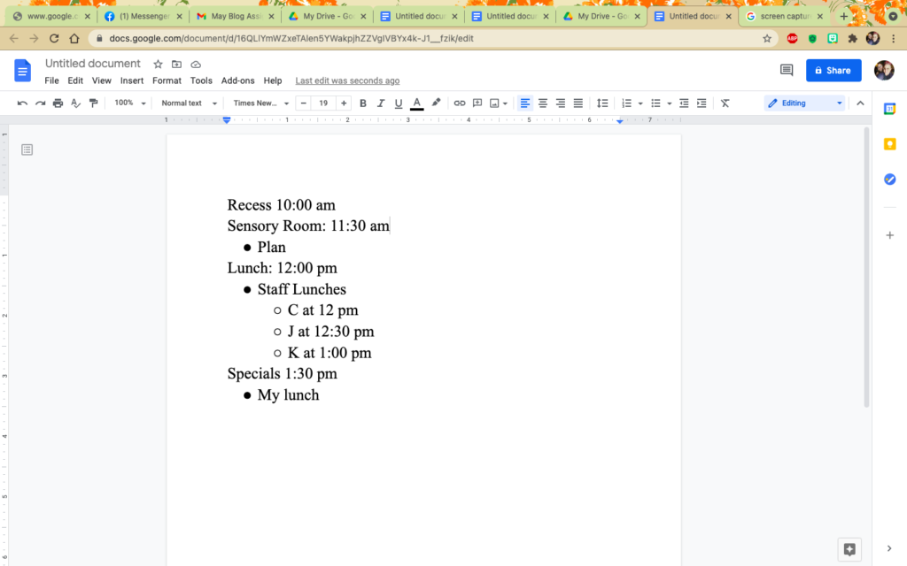Toggle underline formatting
This screenshot has height=566, width=907.
pos(398,103)
